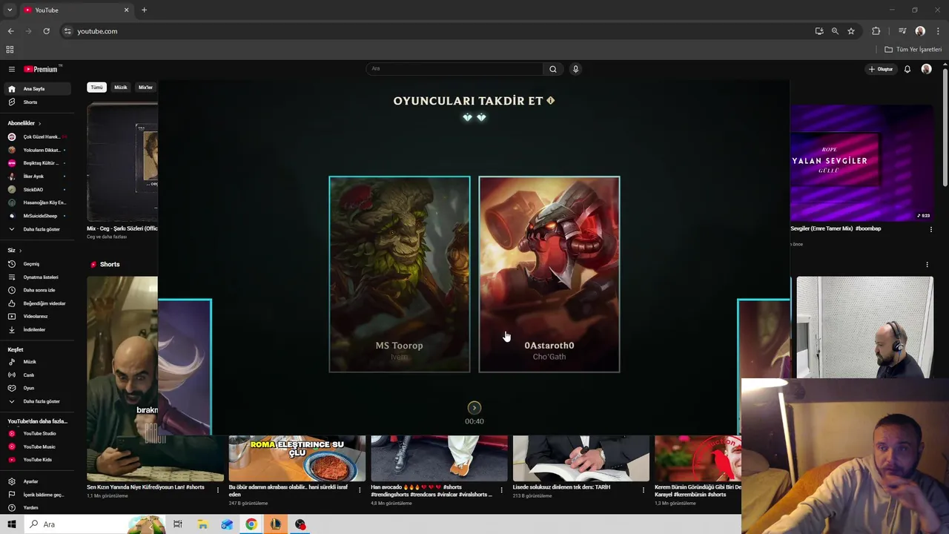The width and height of the screenshot is (949, 534).
Task: Open Canlı live section
Action: tap(39, 375)
